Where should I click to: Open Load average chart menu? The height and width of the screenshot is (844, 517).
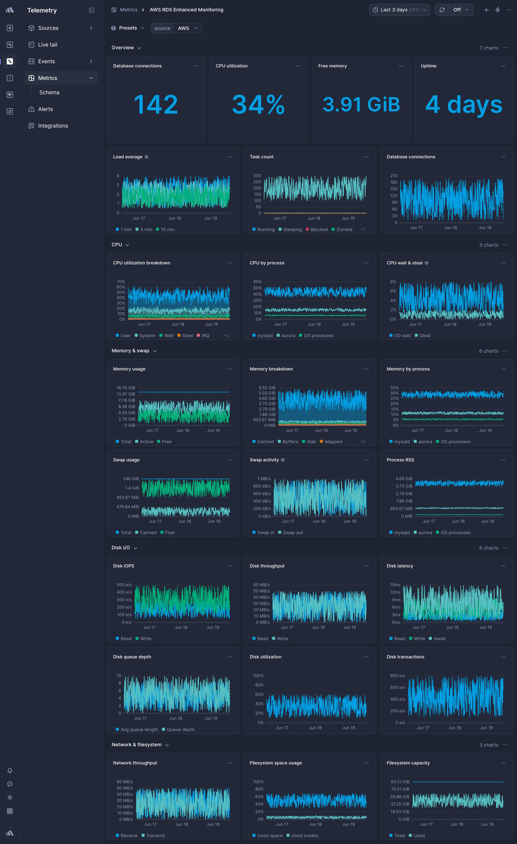pos(230,157)
